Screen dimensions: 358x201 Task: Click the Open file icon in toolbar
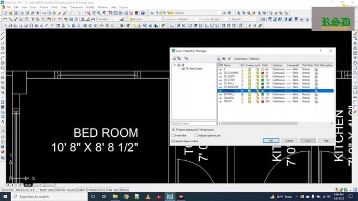[11, 13]
